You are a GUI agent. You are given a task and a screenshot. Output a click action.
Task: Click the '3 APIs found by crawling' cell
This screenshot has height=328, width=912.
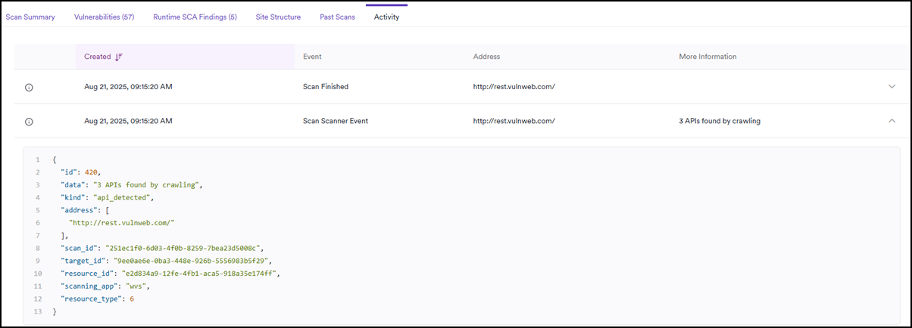[720, 121]
